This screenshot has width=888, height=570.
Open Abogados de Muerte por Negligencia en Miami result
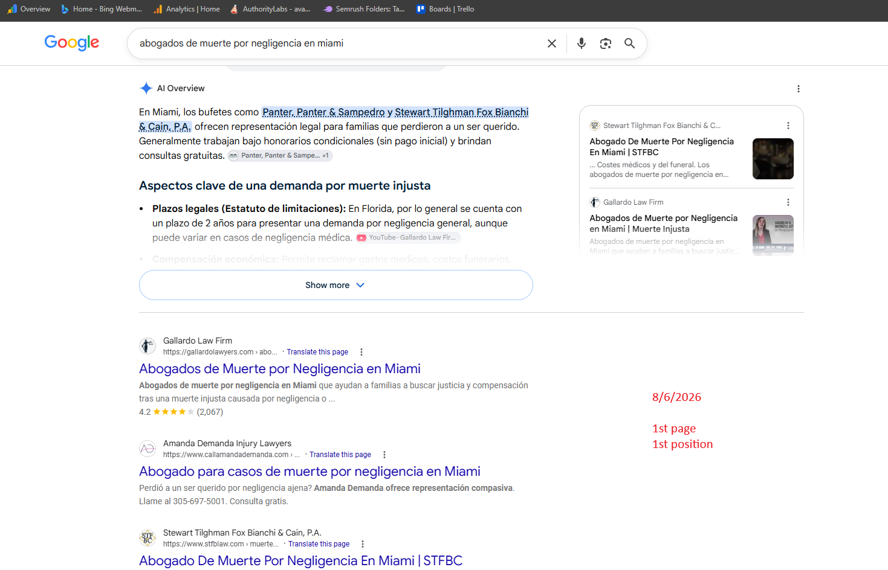pyautogui.click(x=280, y=369)
